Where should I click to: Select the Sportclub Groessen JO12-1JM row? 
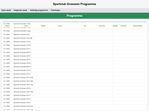point(74,85)
